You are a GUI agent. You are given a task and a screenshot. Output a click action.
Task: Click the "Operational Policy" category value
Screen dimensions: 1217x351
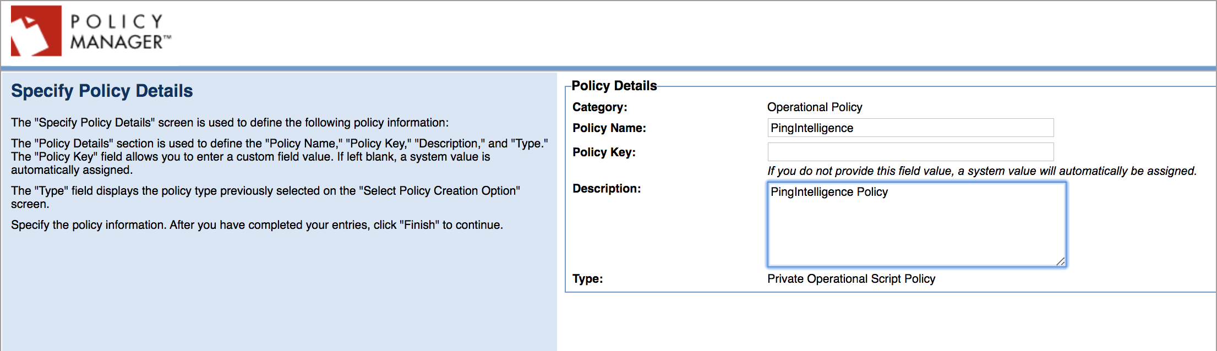point(814,107)
